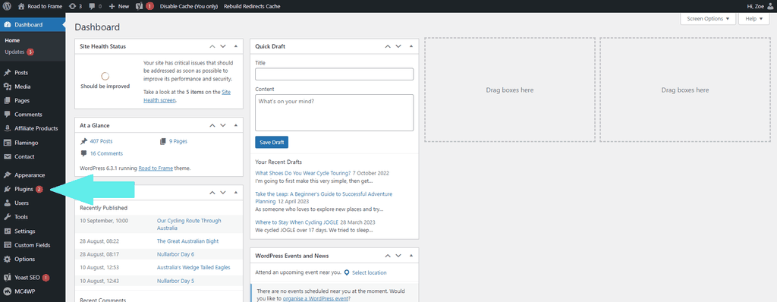Open MC4WP in the sidebar
Viewport: 777px width, 302px height.
point(24,291)
